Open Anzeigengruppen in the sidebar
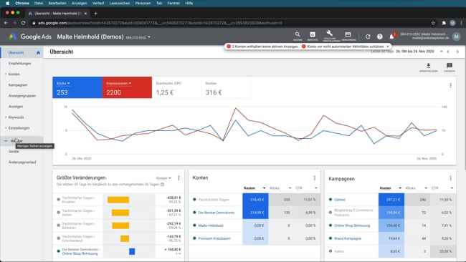This screenshot has width=466, height=262. [x=22, y=96]
